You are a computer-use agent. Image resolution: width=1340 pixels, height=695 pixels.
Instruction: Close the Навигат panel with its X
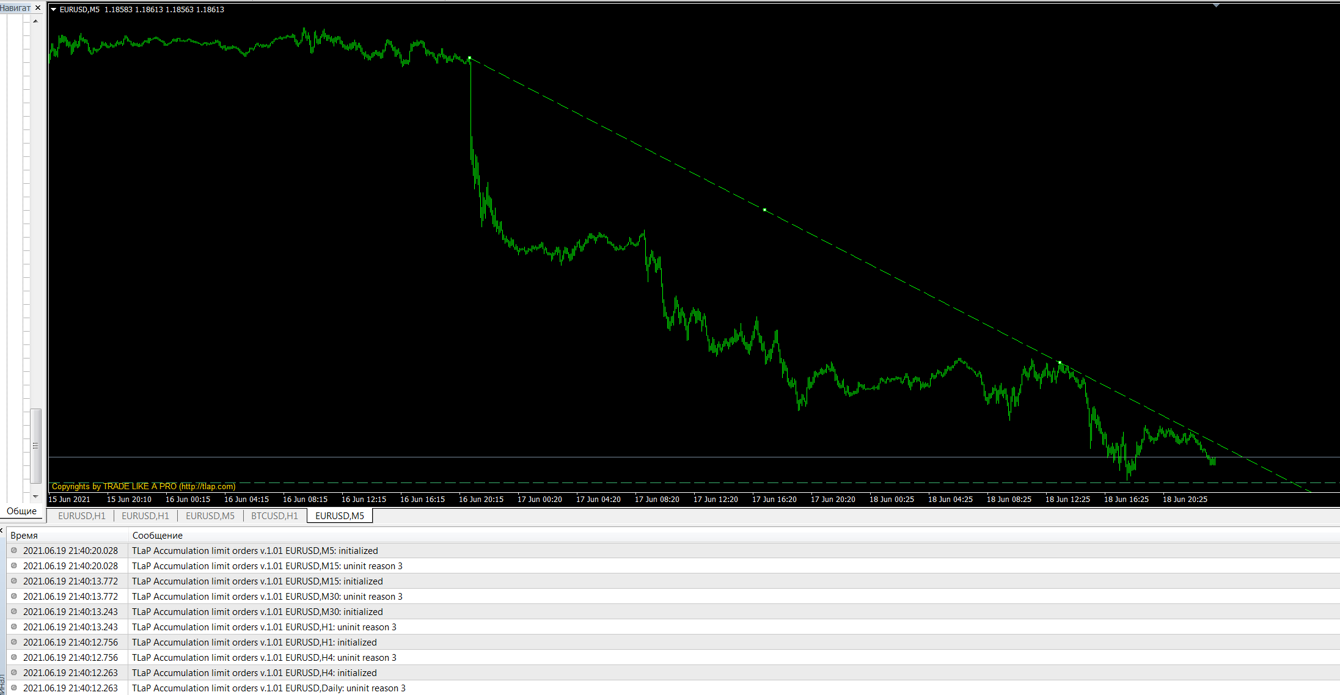click(38, 8)
